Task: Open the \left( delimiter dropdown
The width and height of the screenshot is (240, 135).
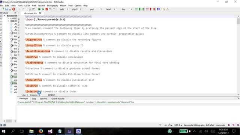Action: point(67,9)
